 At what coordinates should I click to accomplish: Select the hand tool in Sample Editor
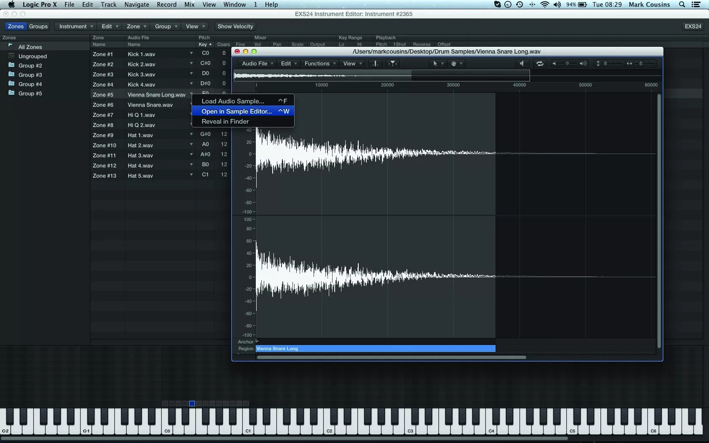point(454,64)
